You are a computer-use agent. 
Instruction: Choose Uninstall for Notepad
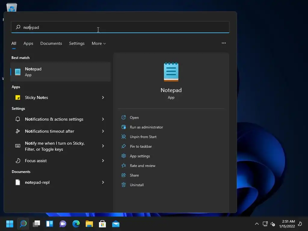coord(137,185)
